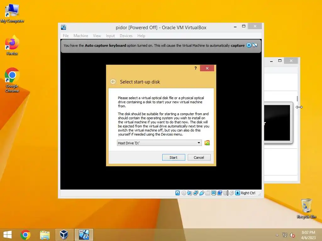The image size is (322, 241).
Task: Click the display status icon
Action: tap(214, 193)
